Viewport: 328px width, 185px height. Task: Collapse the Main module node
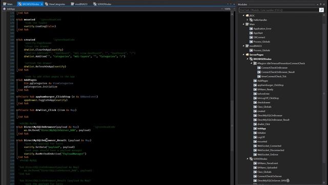(243, 24)
